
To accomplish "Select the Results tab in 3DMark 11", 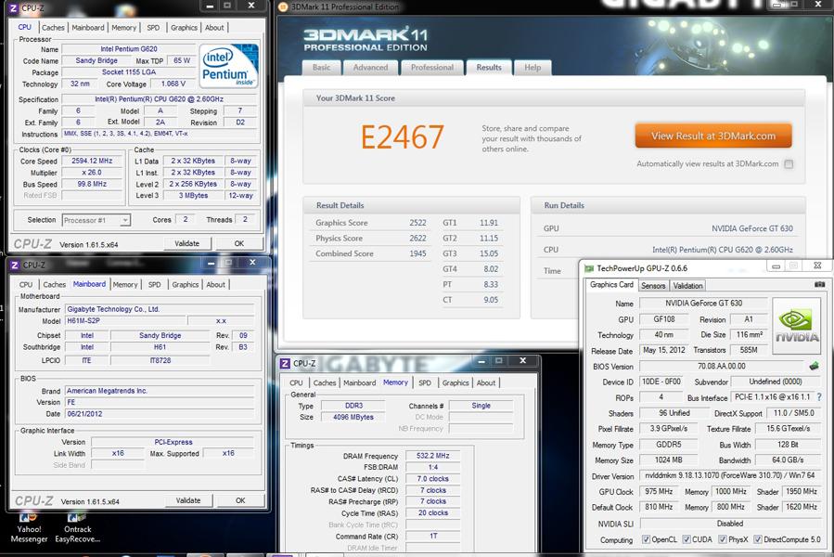I will [489, 68].
